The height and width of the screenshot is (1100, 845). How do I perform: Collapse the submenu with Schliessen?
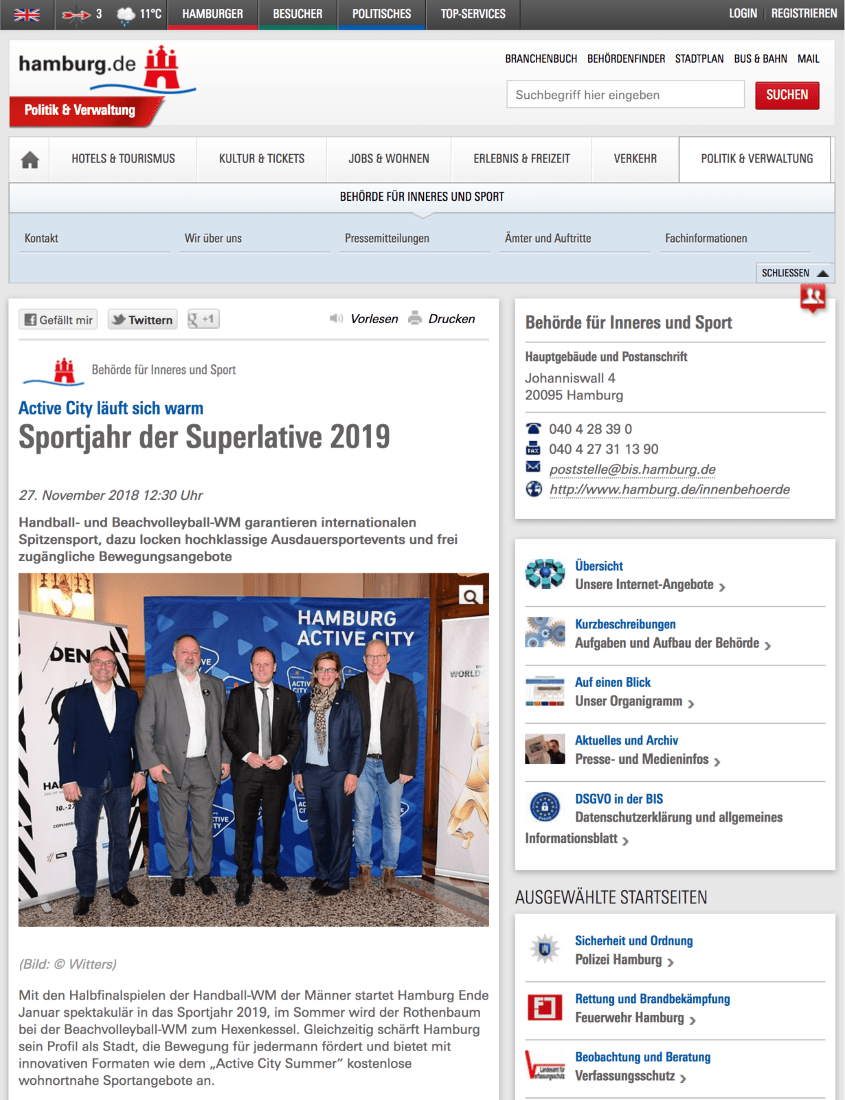(x=794, y=273)
